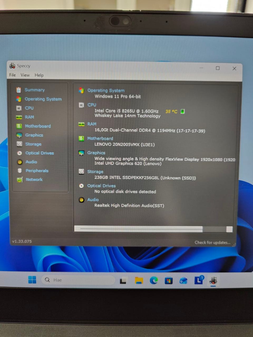Click the Check for updates link
Image resolution: width=253 pixels, height=337 pixels.
[212, 242]
